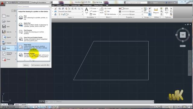193x109 pixels.
Task: Expand the arrow next to Export
Action: [x=16, y=37]
